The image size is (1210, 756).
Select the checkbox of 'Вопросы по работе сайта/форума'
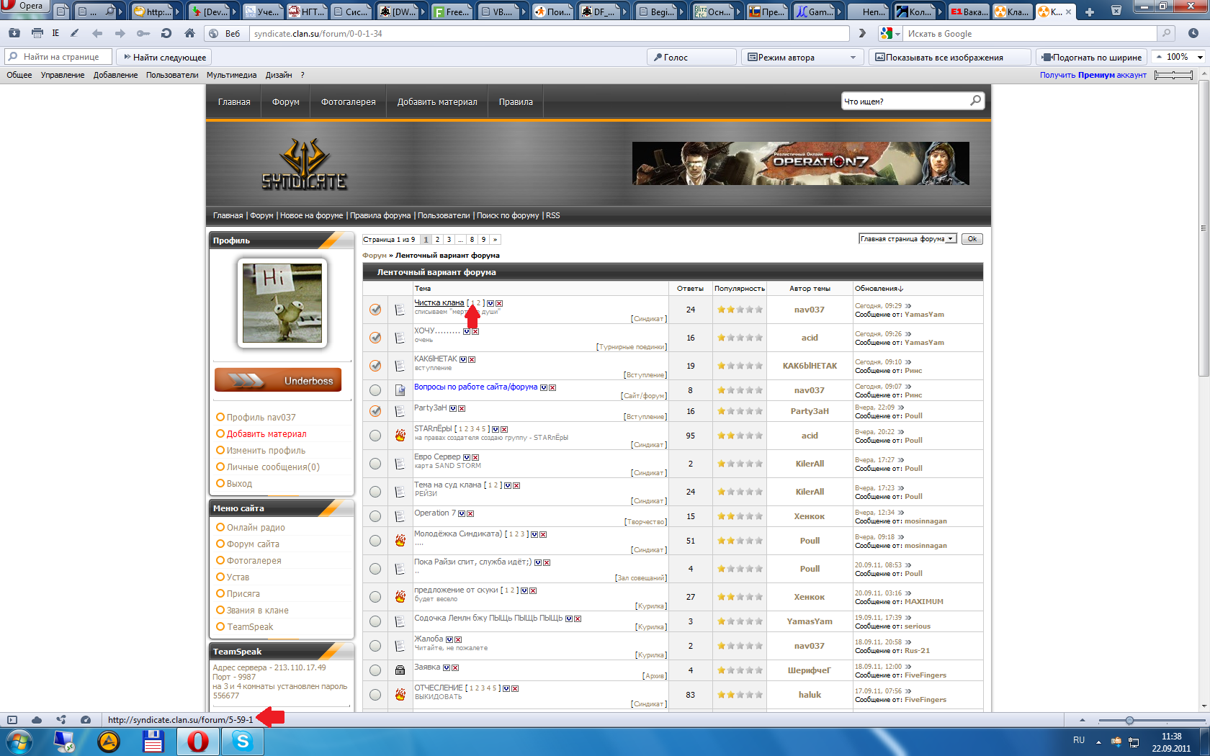click(x=375, y=390)
